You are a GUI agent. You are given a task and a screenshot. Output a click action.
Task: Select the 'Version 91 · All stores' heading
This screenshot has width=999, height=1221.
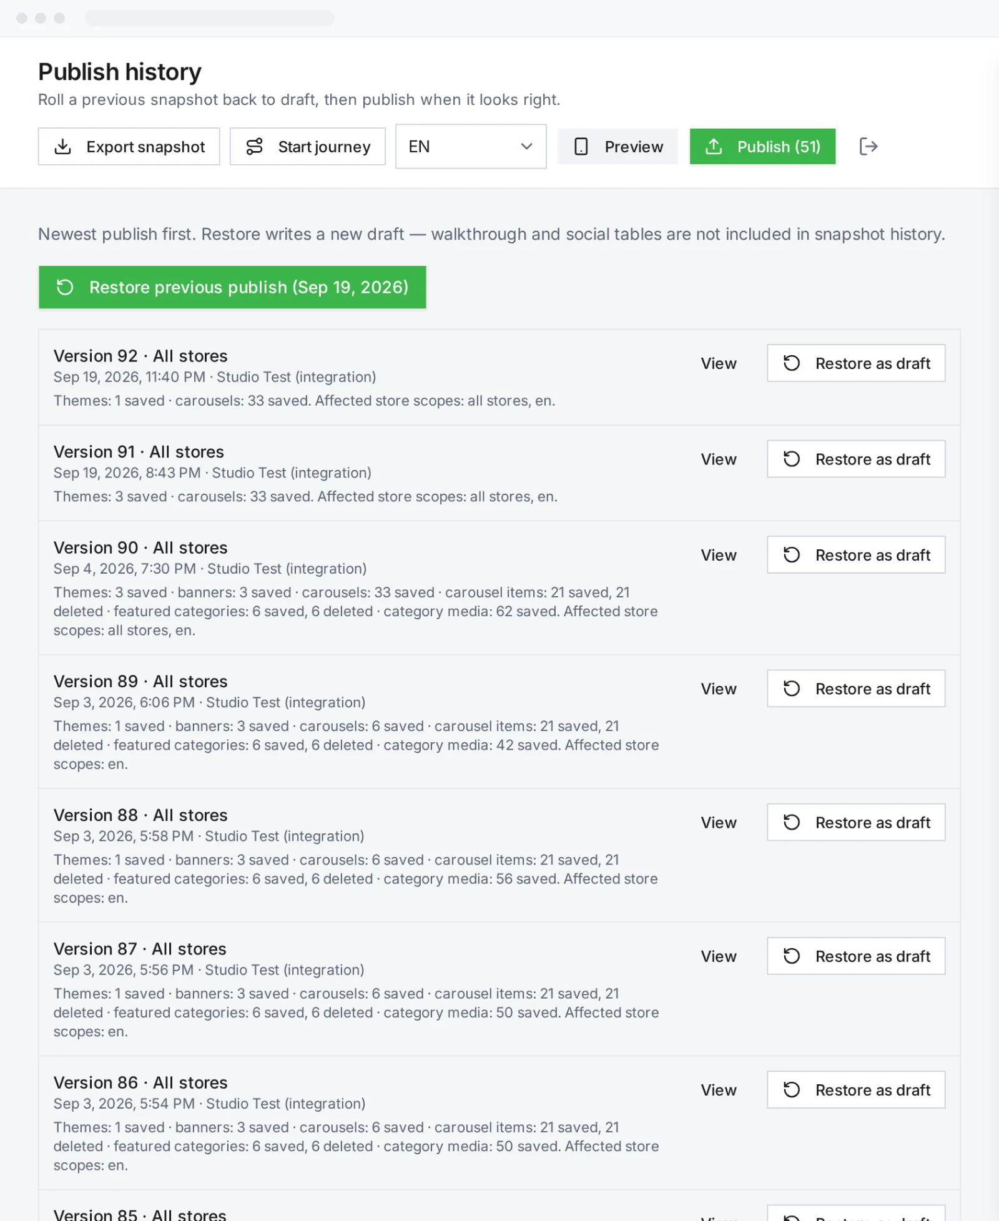pos(139,452)
